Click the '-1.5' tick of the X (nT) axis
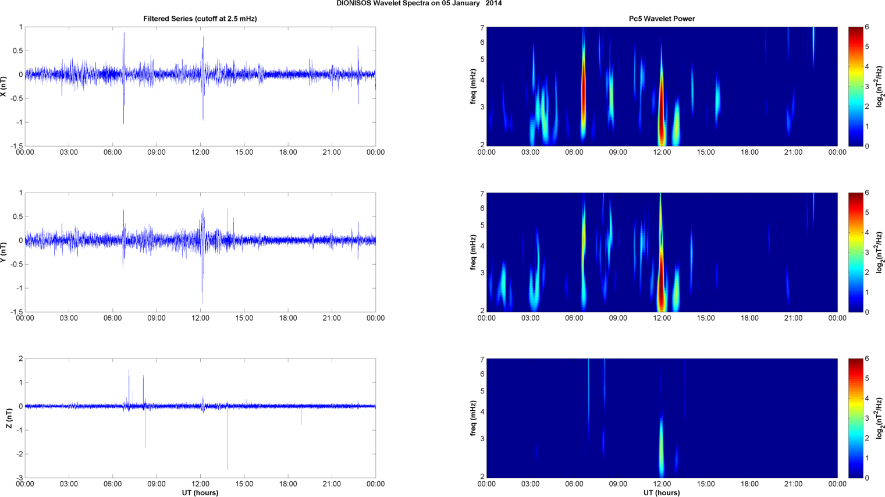The height and width of the screenshot is (497, 885). pyautogui.click(x=17, y=146)
